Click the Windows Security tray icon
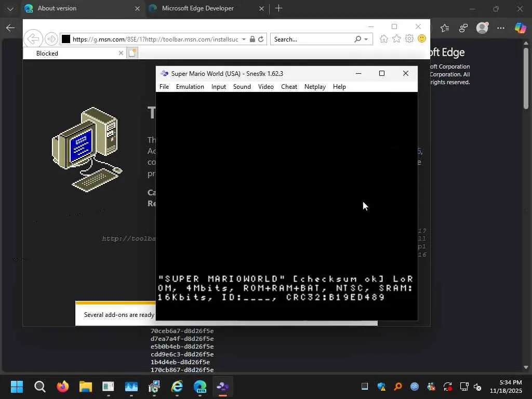Image resolution: width=532 pixels, height=399 pixels. [381, 387]
